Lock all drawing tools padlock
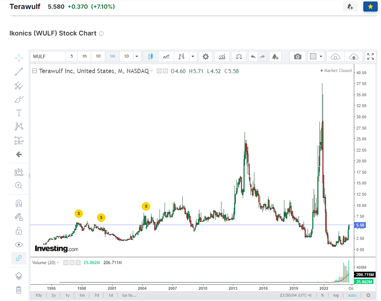The width and height of the screenshot is (381, 301). coord(19,230)
